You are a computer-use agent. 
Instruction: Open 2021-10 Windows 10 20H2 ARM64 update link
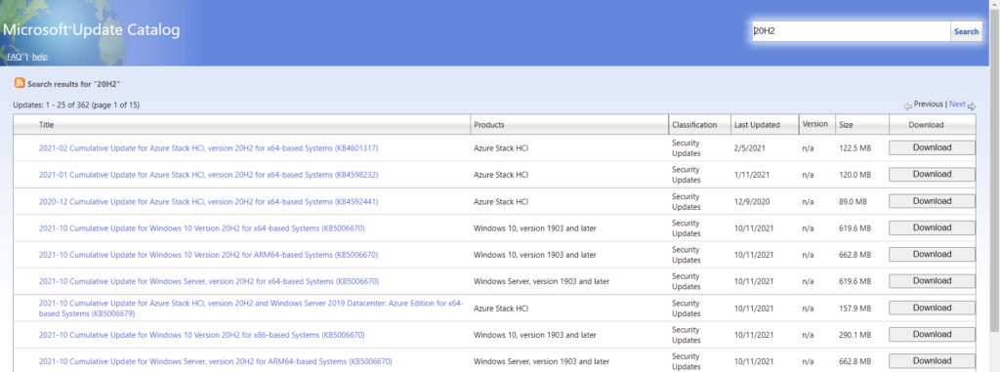point(209,255)
